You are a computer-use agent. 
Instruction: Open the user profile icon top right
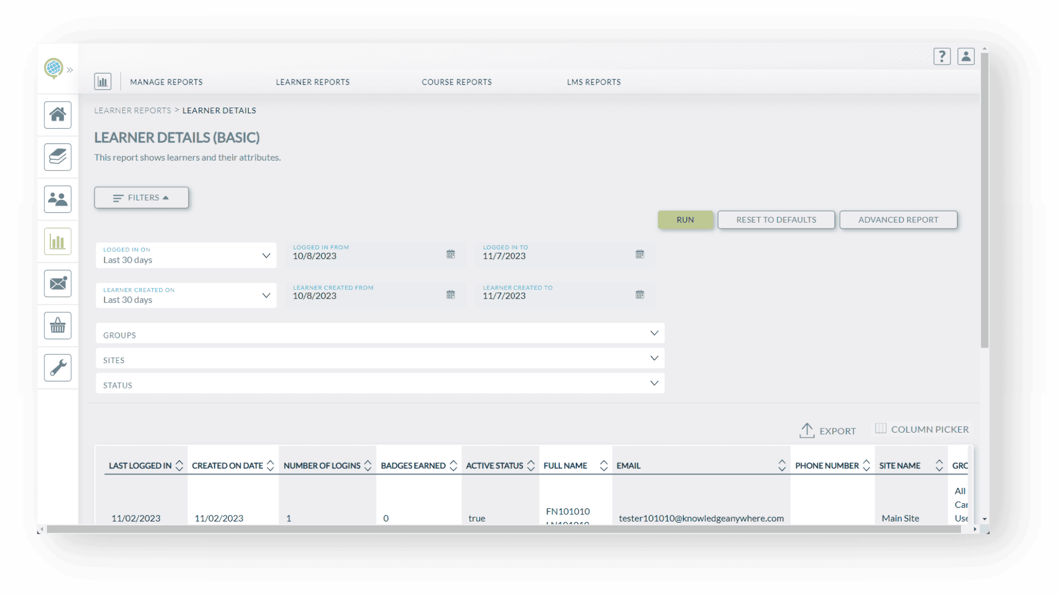965,56
